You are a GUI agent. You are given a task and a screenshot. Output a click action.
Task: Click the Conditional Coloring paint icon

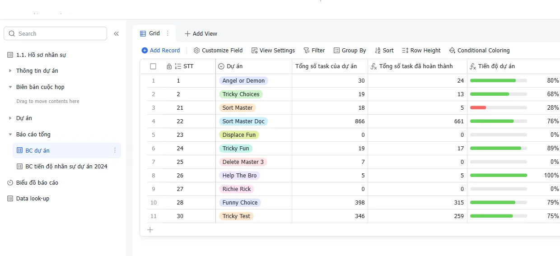(x=452, y=51)
